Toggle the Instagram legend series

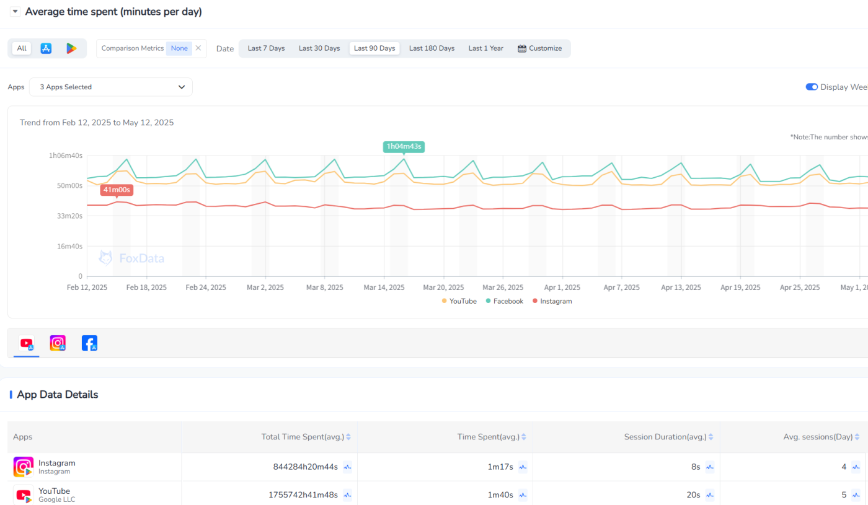[x=552, y=301]
